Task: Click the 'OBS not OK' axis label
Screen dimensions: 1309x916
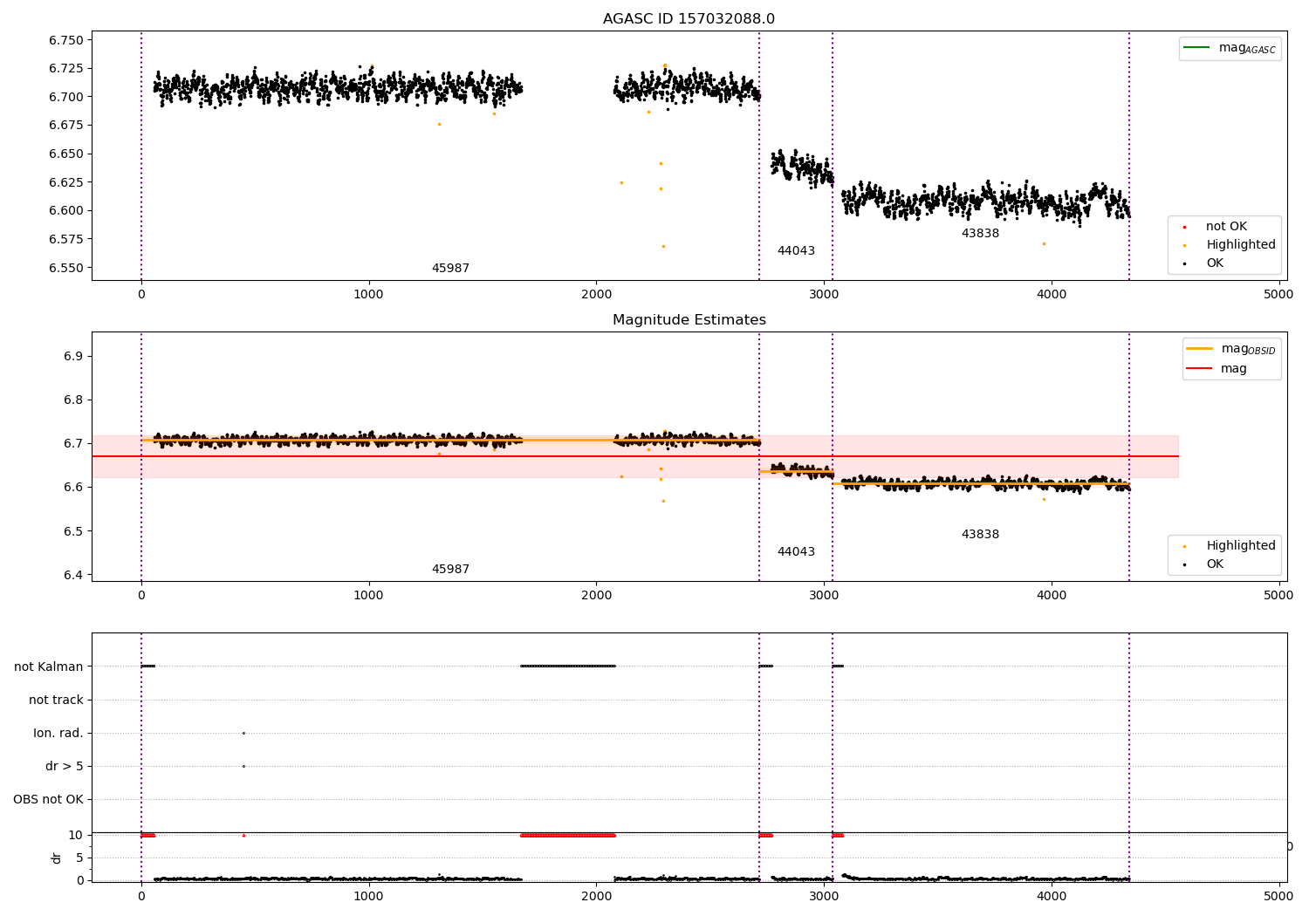Action: click(x=48, y=799)
